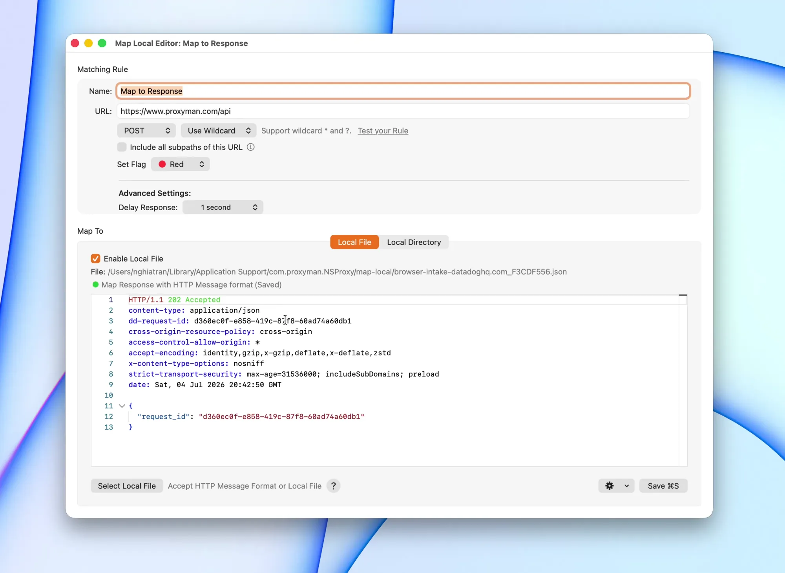Click the content-type header line
785x573 pixels.
194,310
